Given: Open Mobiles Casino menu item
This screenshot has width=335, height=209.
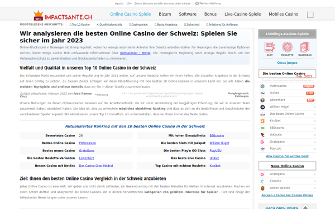Looking at the screenshot, I should [284, 14].
